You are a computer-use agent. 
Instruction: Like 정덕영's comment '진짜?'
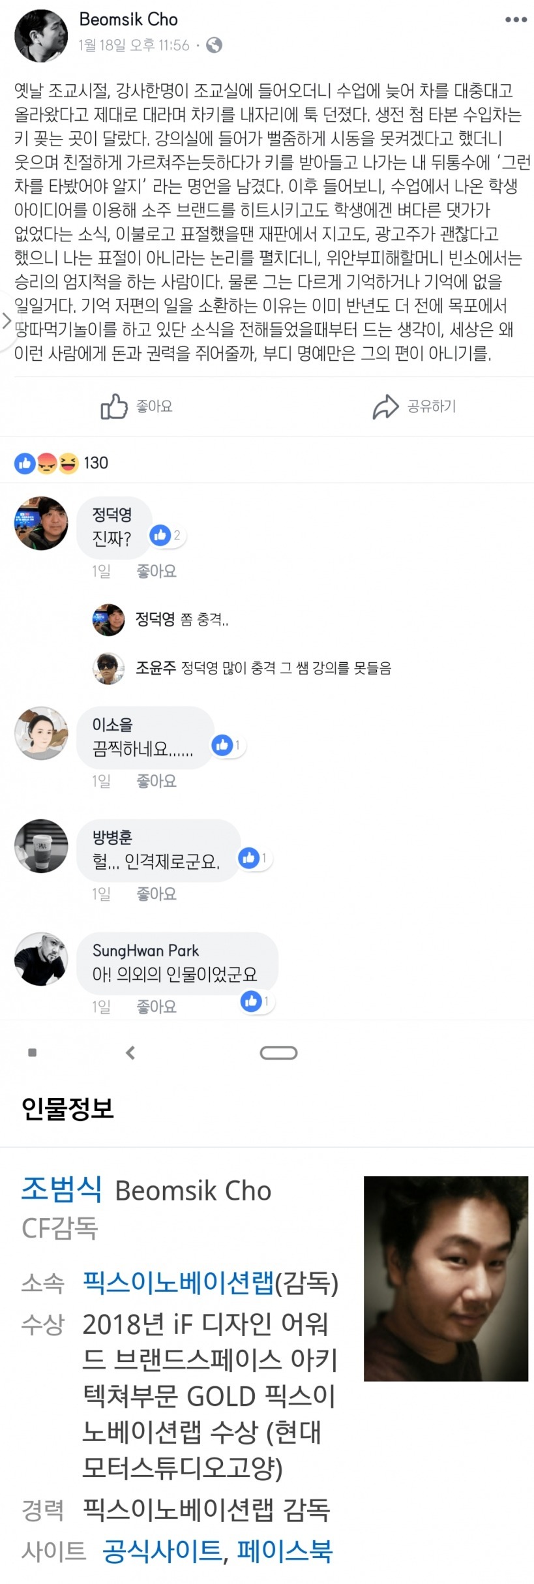[x=156, y=571]
